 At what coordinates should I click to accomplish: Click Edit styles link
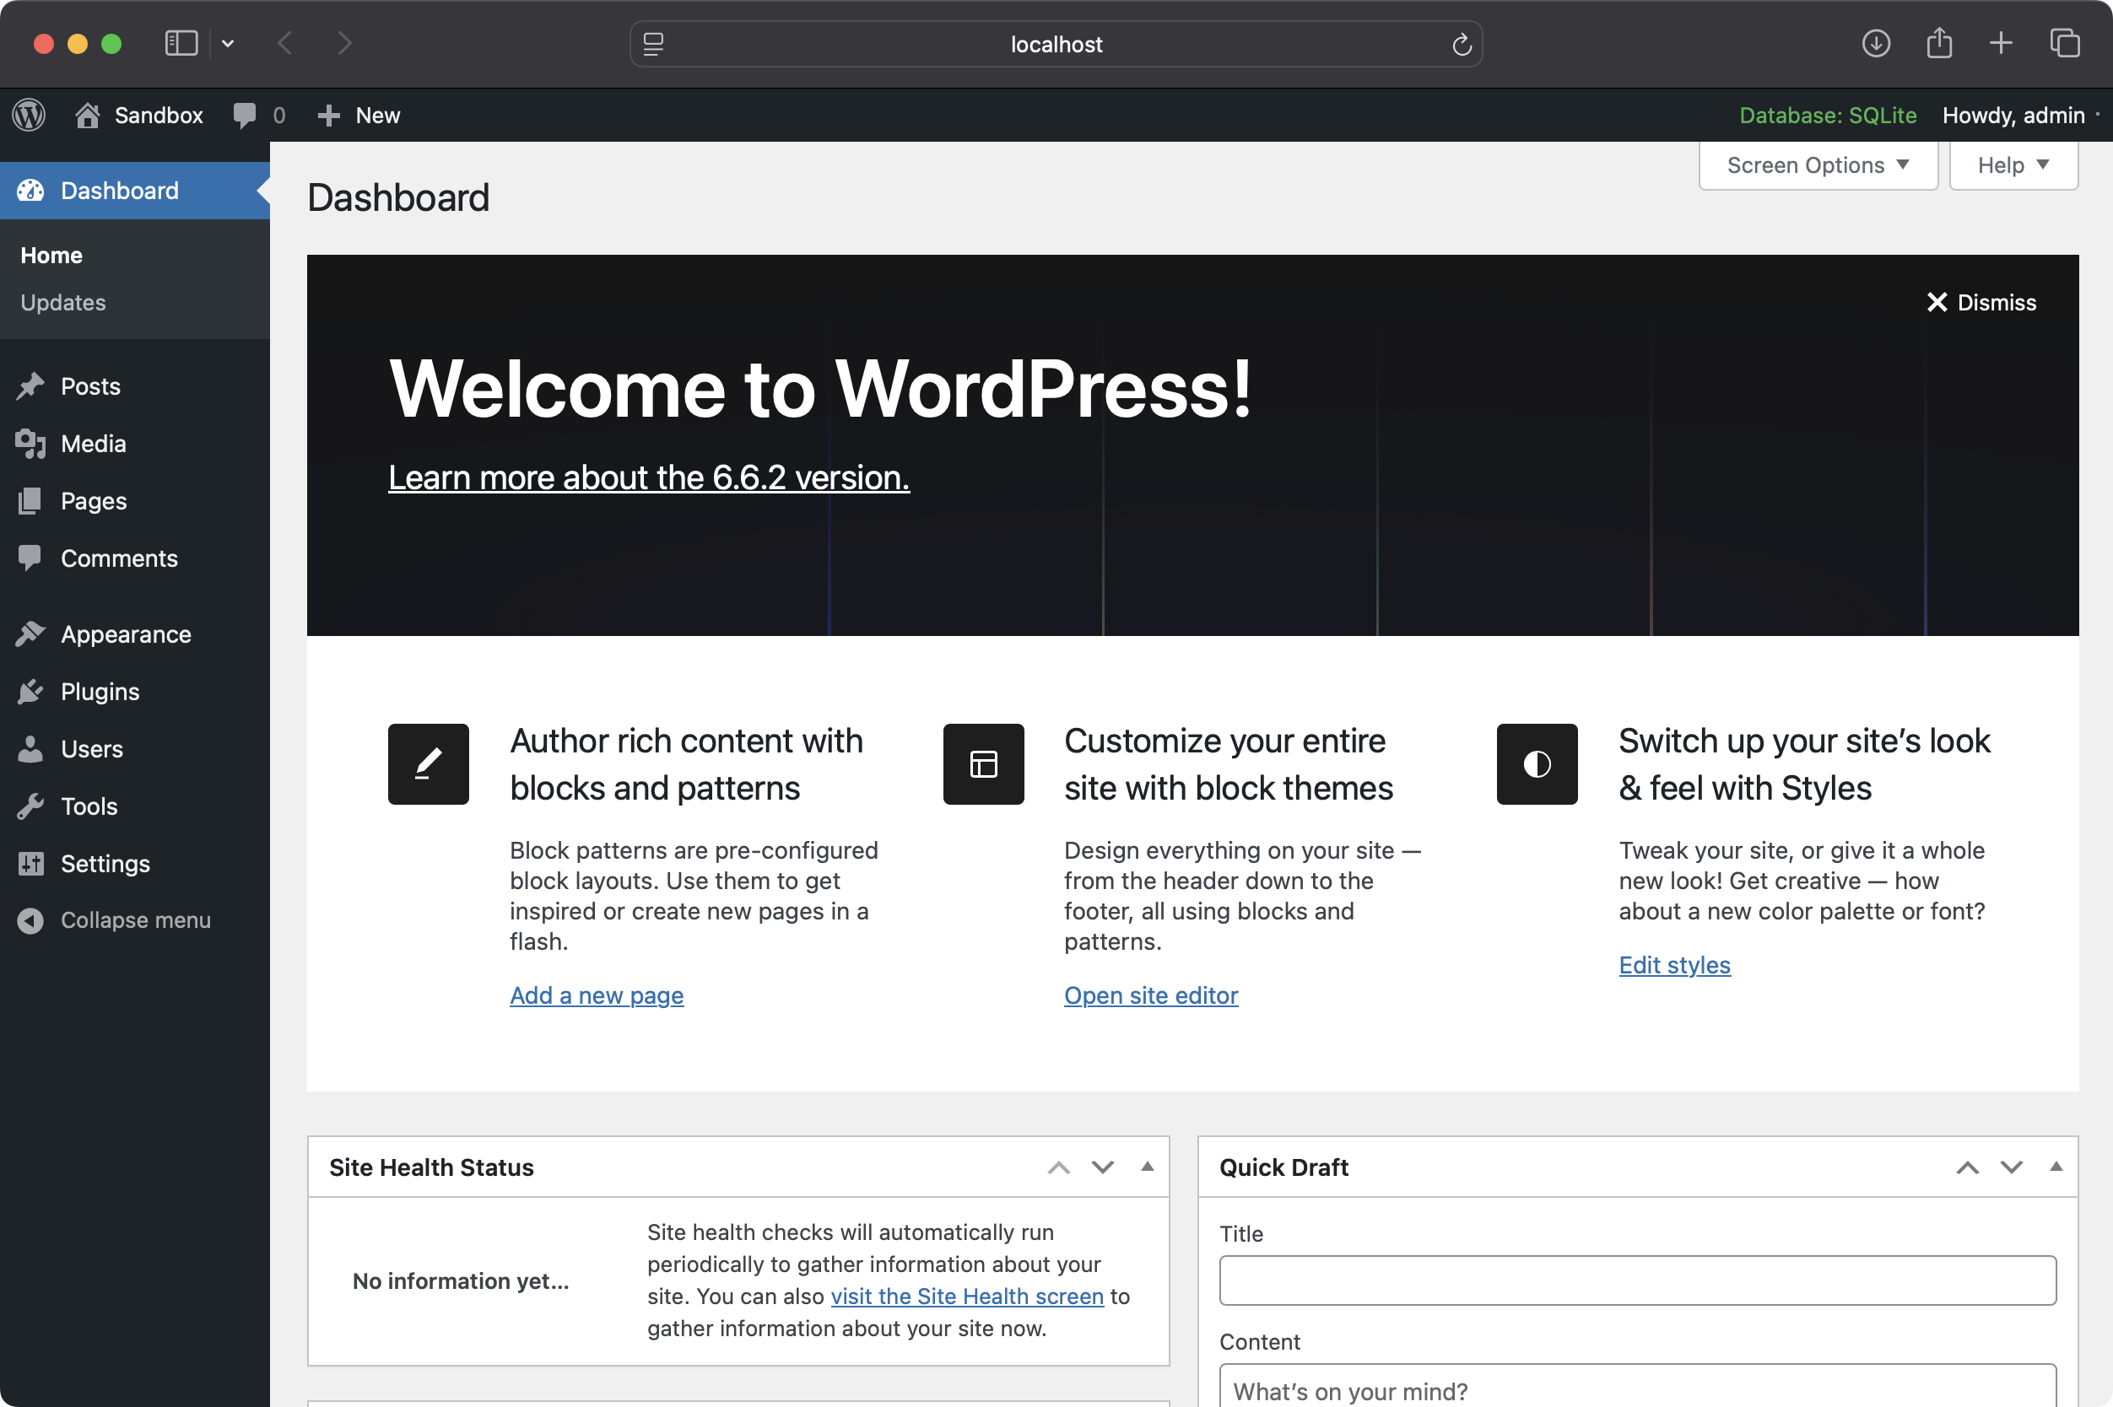1674,965
